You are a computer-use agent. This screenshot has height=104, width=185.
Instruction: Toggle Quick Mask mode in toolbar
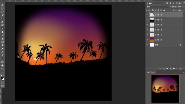click(x=2, y=83)
